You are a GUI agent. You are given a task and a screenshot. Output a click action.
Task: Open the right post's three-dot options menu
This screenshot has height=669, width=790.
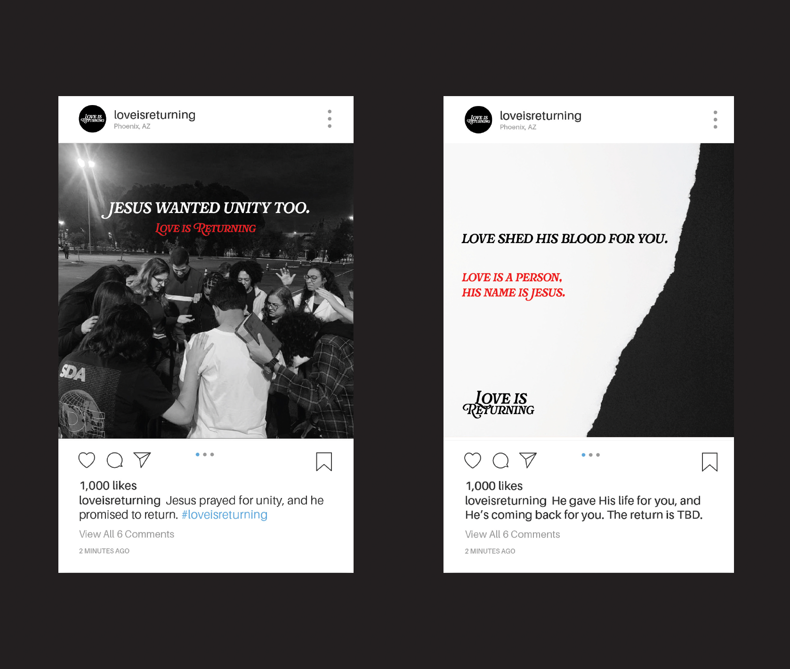click(715, 120)
